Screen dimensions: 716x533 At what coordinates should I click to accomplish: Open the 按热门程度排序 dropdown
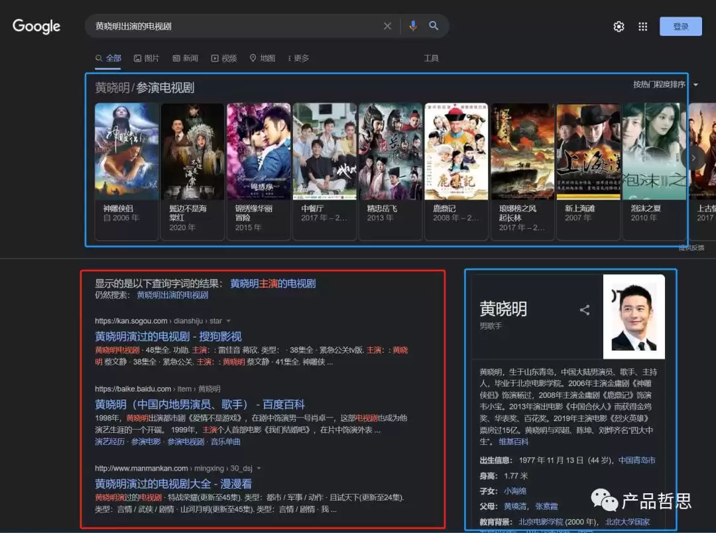663,85
